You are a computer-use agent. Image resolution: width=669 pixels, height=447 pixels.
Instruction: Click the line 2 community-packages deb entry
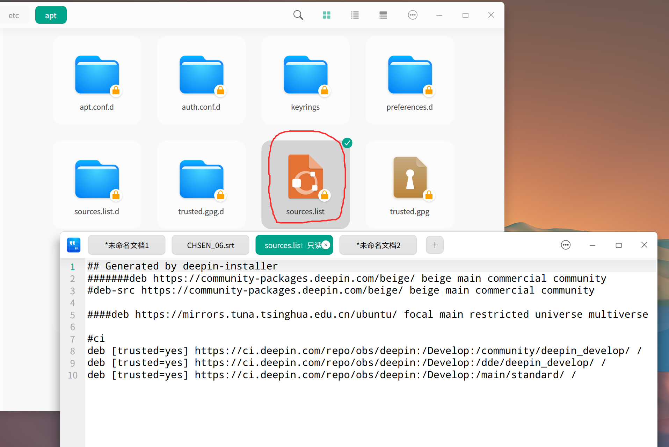click(x=347, y=279)
